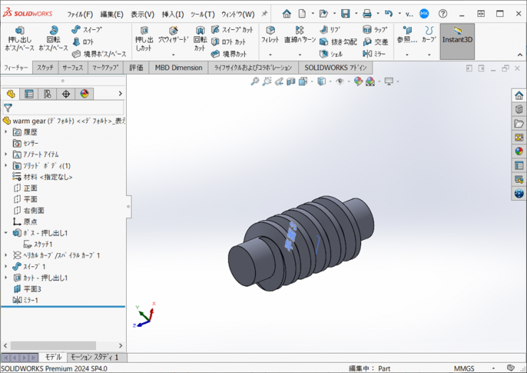Open the Reference Geometry (参照) dropdown arrow
The width and height of the screenshot is (527, 373).
tap(407, 55)
